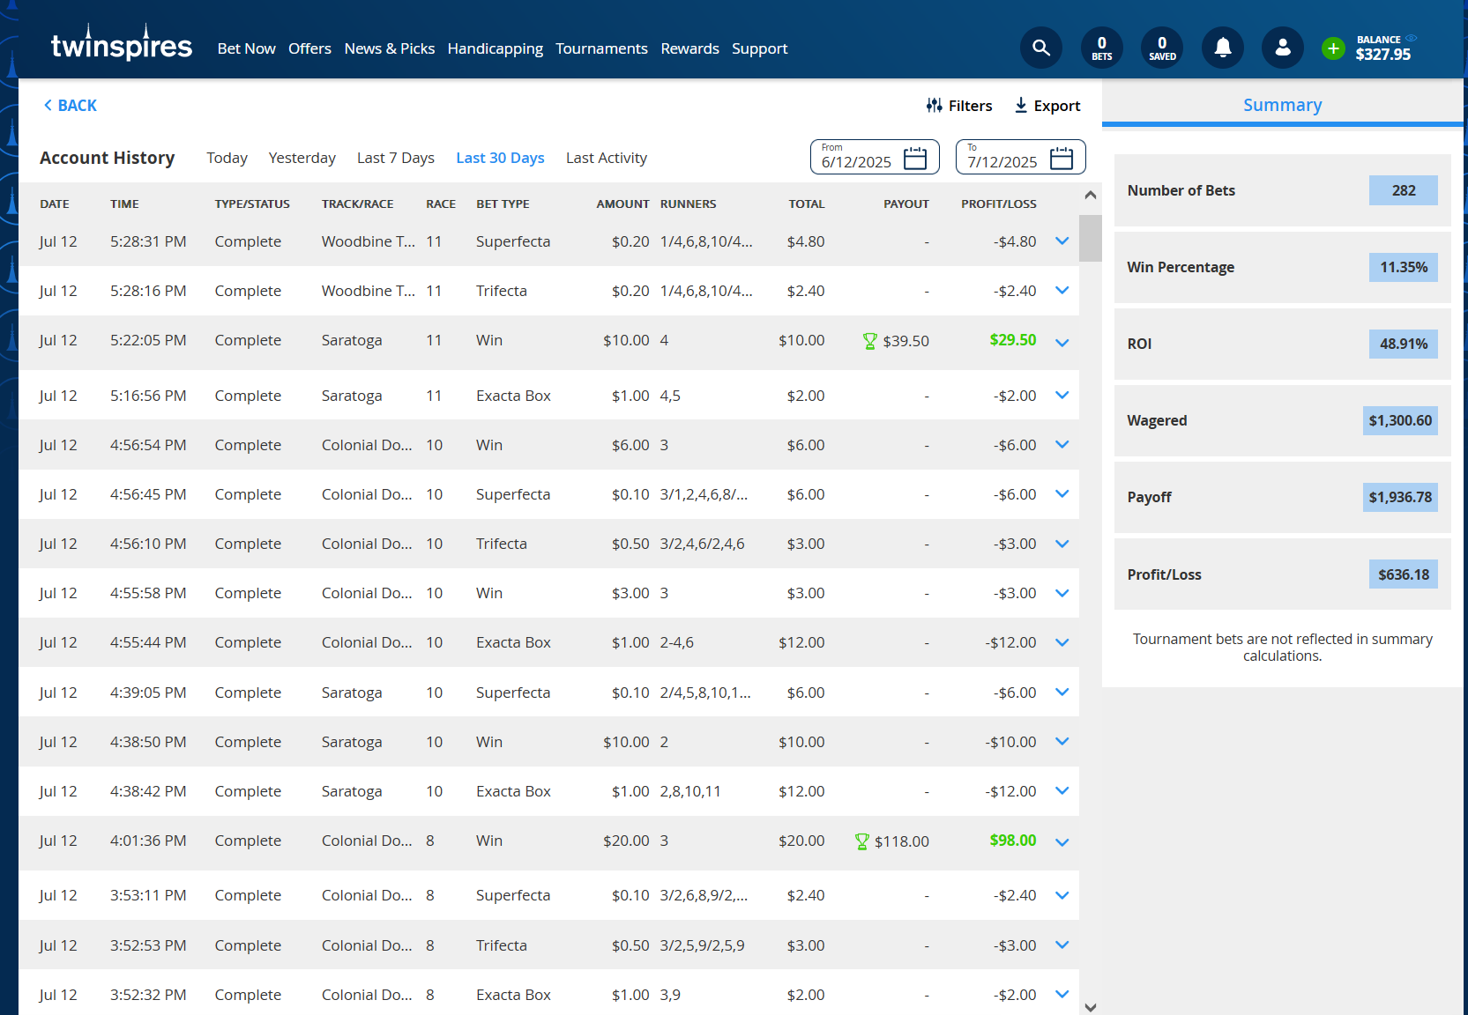
Task: Expand the 4:39:05 PM Superfecta row
Action: 1062,693
